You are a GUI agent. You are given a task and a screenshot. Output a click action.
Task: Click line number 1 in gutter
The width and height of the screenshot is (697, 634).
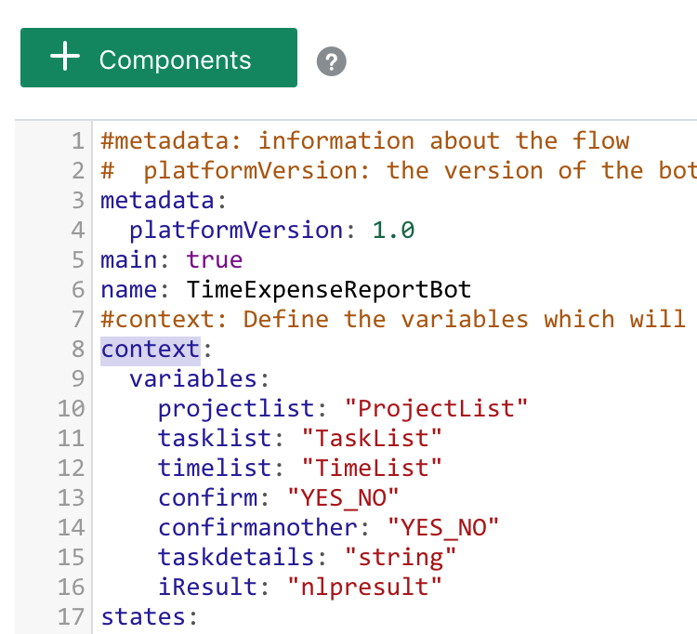[x=78, y=141]
